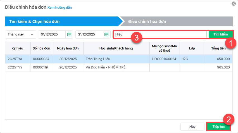Click the start date field 01/12/2025
The width and height of the screenshot is (238, 133).
(52, 34)
